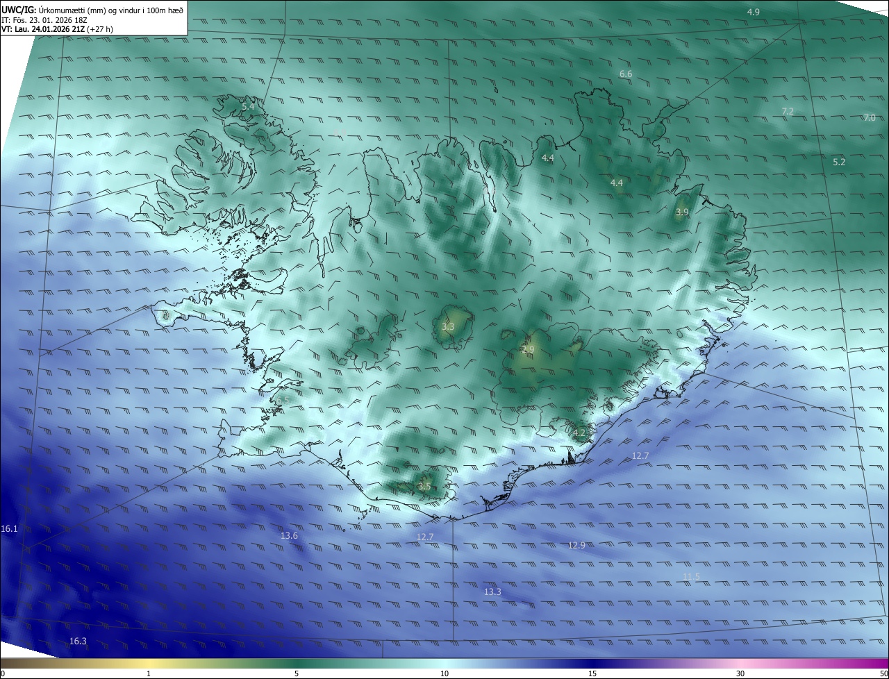Click the 50 tick on the color scale
Screen dimensions: 889x679
point(883,673)
